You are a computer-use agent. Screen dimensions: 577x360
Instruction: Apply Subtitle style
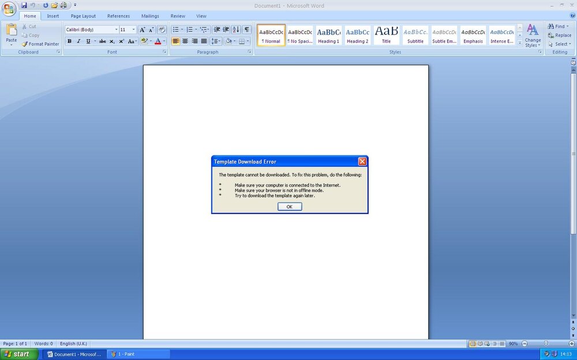coord(415,35)
